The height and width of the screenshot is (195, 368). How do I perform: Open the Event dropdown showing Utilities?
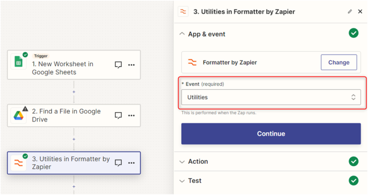click(270, 97)
